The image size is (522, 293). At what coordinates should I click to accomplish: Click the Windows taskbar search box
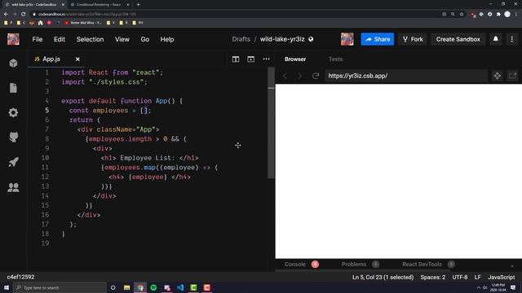point(60,287)
